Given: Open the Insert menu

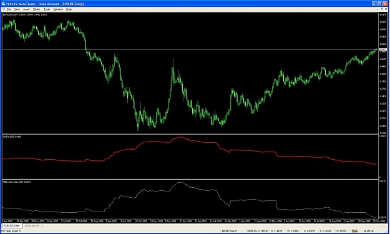Looking at the screenshot, I should coord(26,9).
